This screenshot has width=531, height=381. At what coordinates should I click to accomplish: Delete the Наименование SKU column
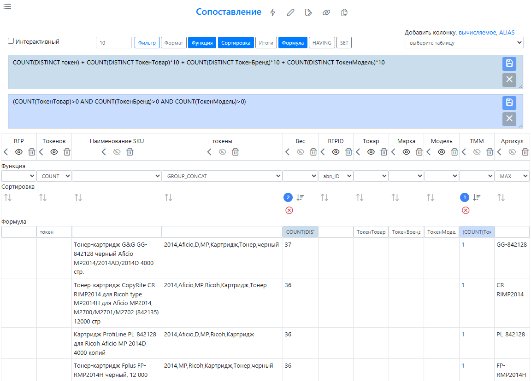pos(130,152)
